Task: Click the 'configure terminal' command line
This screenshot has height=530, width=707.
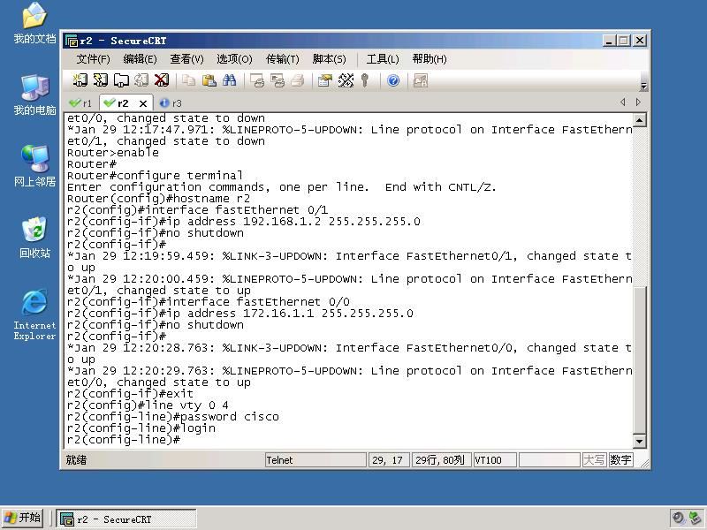Action: pyautogui.click(x=155, y=176)
